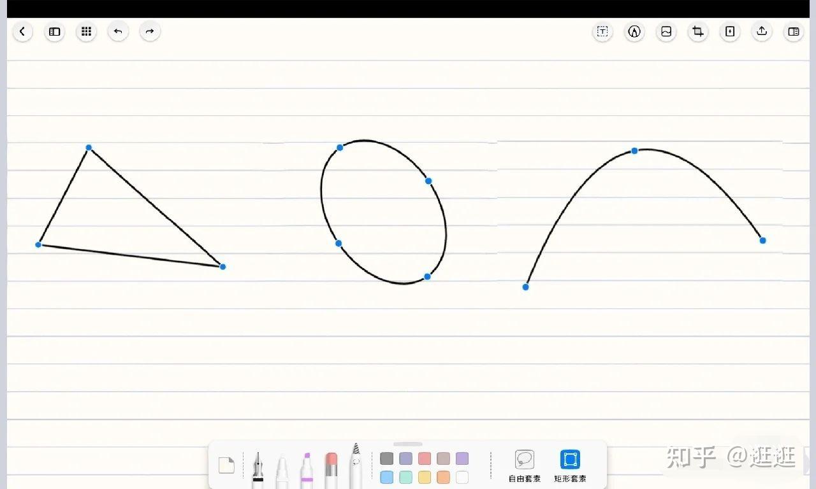The image size is (816, 489).
Task: Switch to 自由套索 free lasso mode
Action: pyautogui.click(x=525, y=466)
